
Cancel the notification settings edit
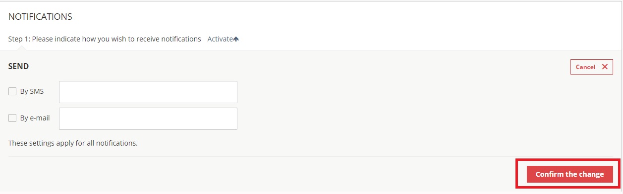[x=591, y=67]
